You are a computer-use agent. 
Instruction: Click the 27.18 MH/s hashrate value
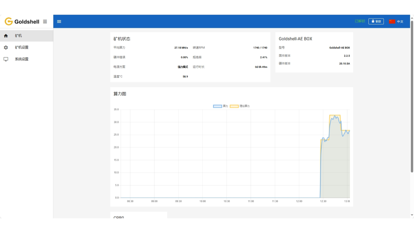point(181,48)
